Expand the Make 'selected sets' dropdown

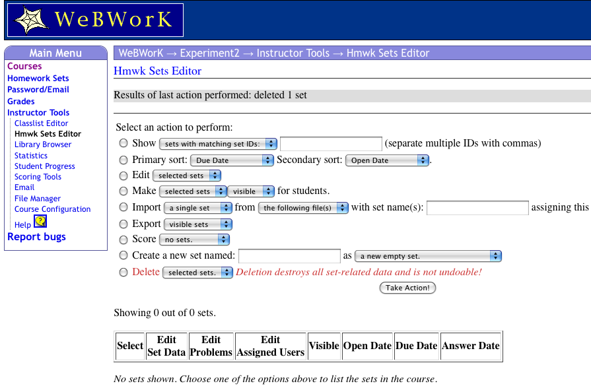click(193, 191)
